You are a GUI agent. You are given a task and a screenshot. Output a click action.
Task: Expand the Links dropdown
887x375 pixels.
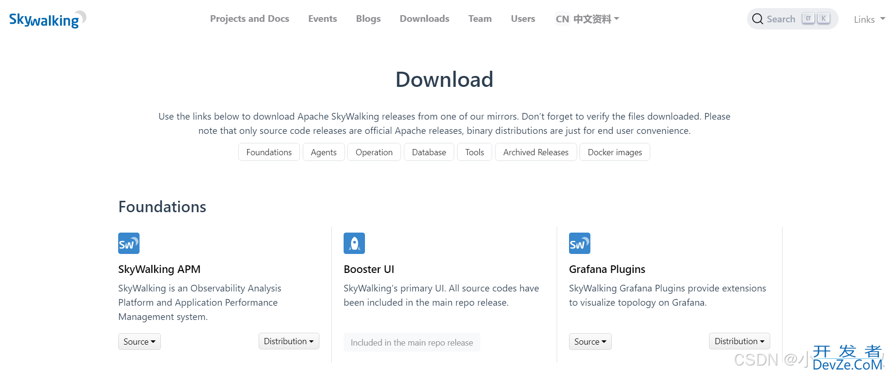pos(869,19)
